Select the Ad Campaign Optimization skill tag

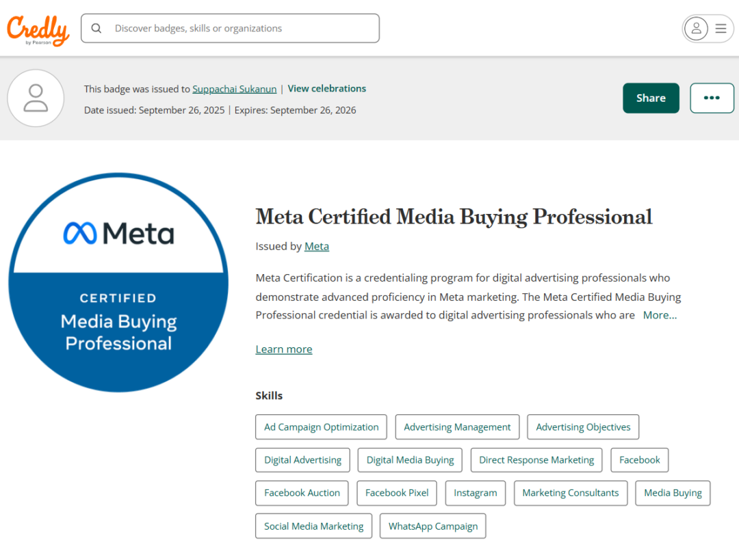(320, 426)
